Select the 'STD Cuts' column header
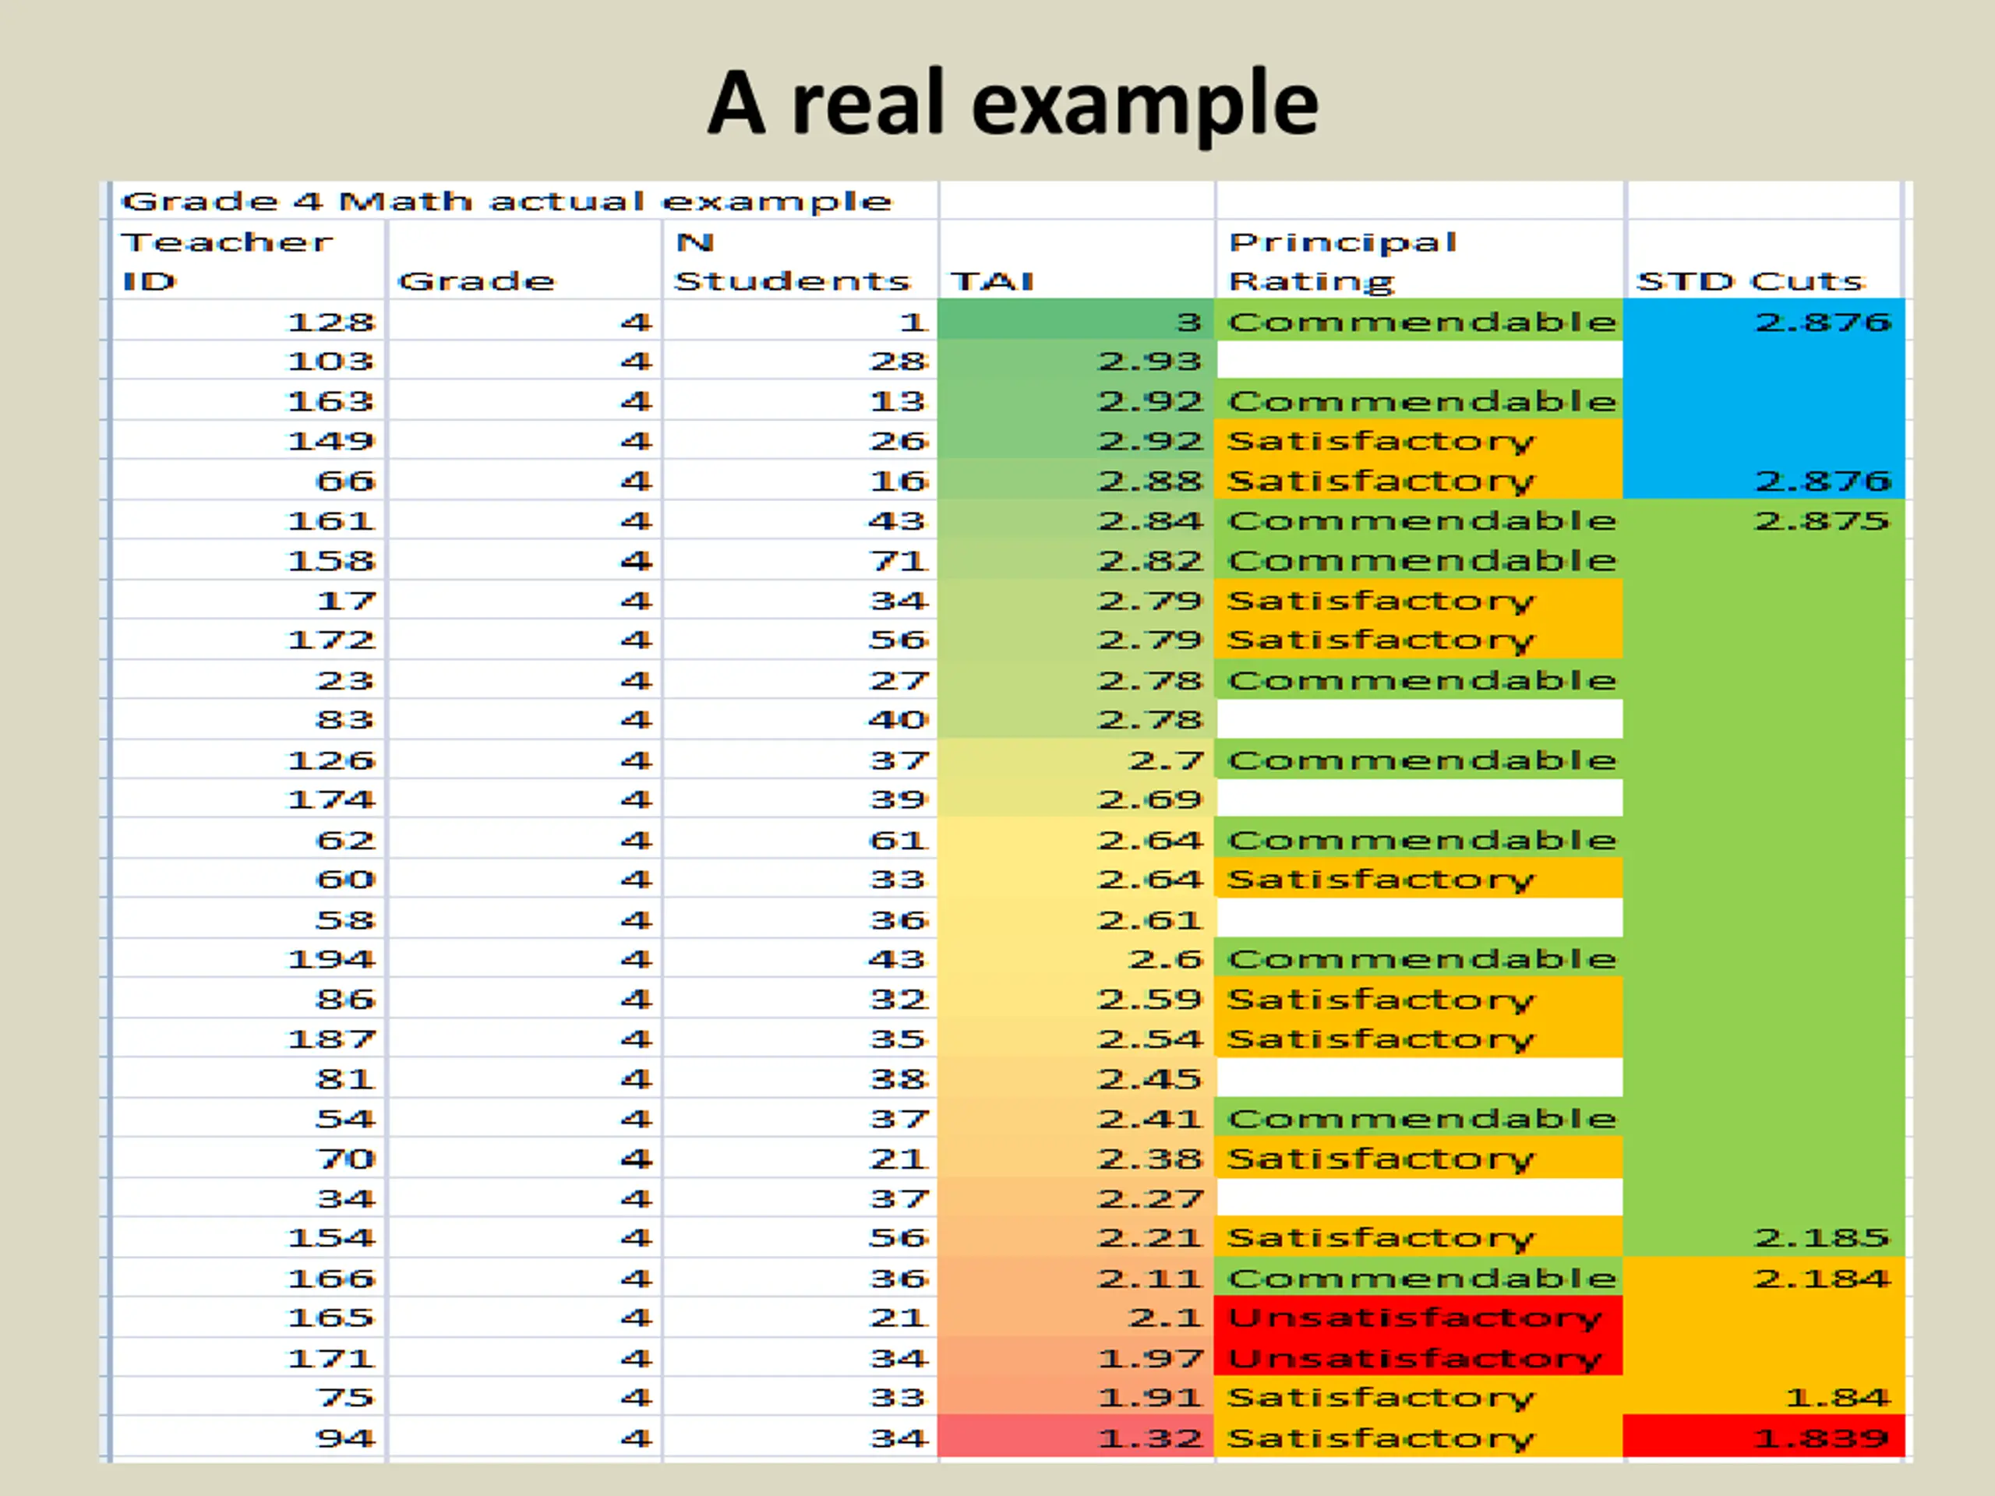The image size is (1995, 1496). (1764, 259)
